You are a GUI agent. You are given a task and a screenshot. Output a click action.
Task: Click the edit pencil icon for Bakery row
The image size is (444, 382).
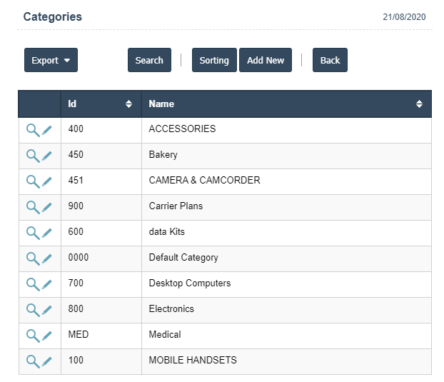[47, 156]
